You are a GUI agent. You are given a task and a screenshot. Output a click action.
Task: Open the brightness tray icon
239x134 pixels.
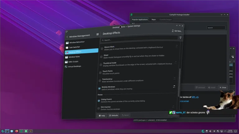click(214, 131)
